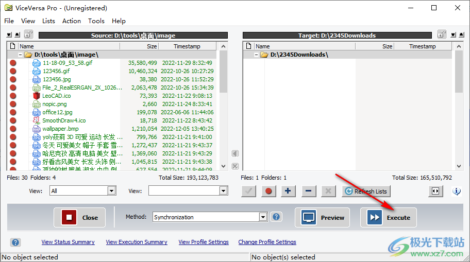Open the source View dropdown showing All
470x262 pixels.
coord(111,191)
